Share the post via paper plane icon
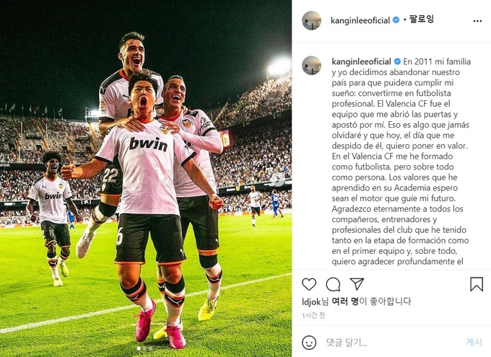Screen dimensions: 491x357 click(357, 283)
